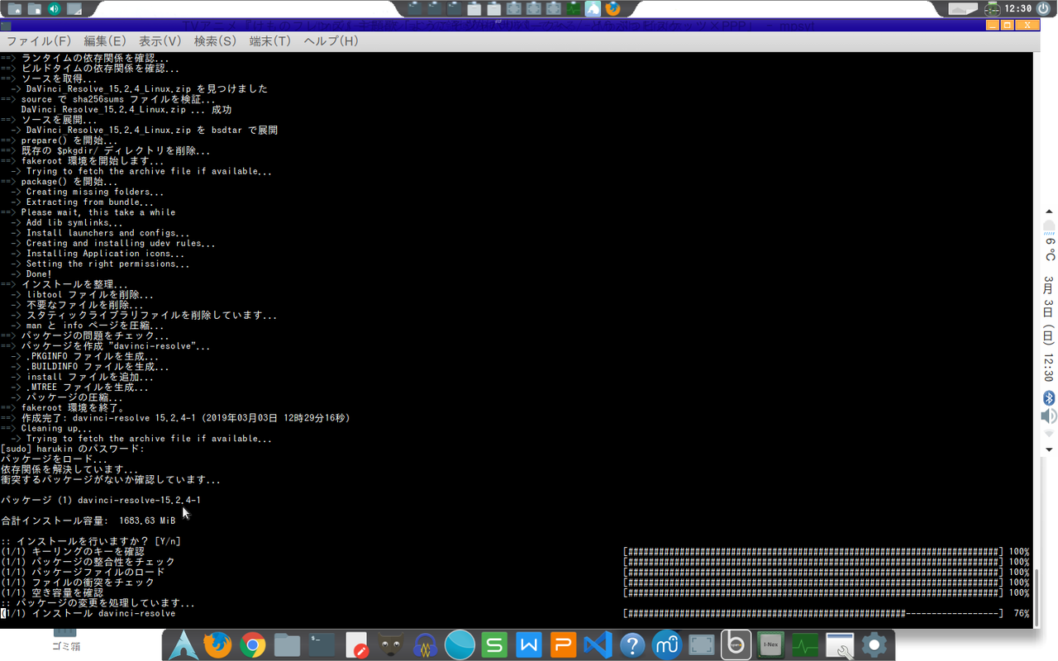Open the I-Nex hardware info app
The height and width of the screenshot is (661, 1058).
click(770, 644)
